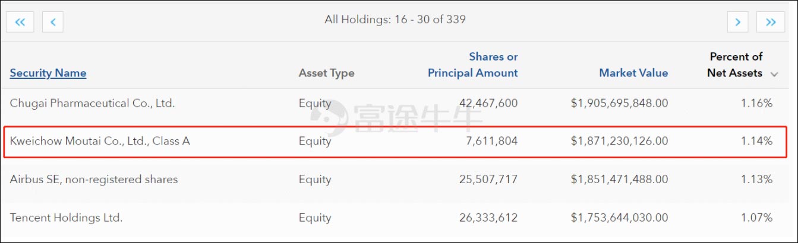Sort by Asset Type column
The image size is (798, 243).
pyautogui.click(x=326, y=73)
